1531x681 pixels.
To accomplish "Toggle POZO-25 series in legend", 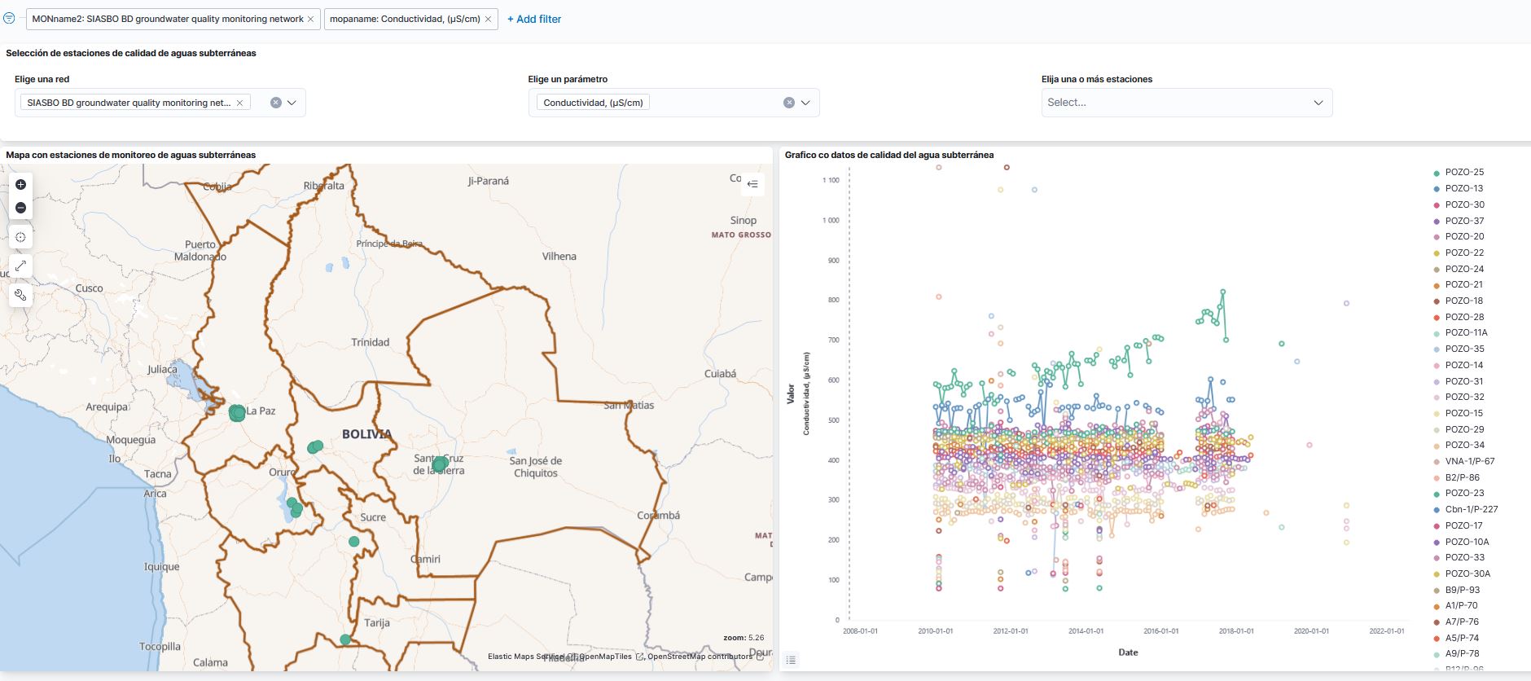I will (x=1464, y=173).
